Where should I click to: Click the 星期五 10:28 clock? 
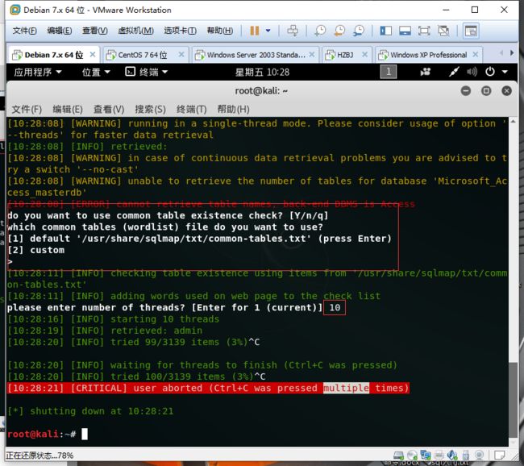pos(262,73)
